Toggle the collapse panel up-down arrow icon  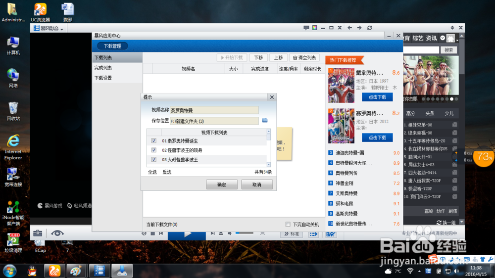coord(452,28)
